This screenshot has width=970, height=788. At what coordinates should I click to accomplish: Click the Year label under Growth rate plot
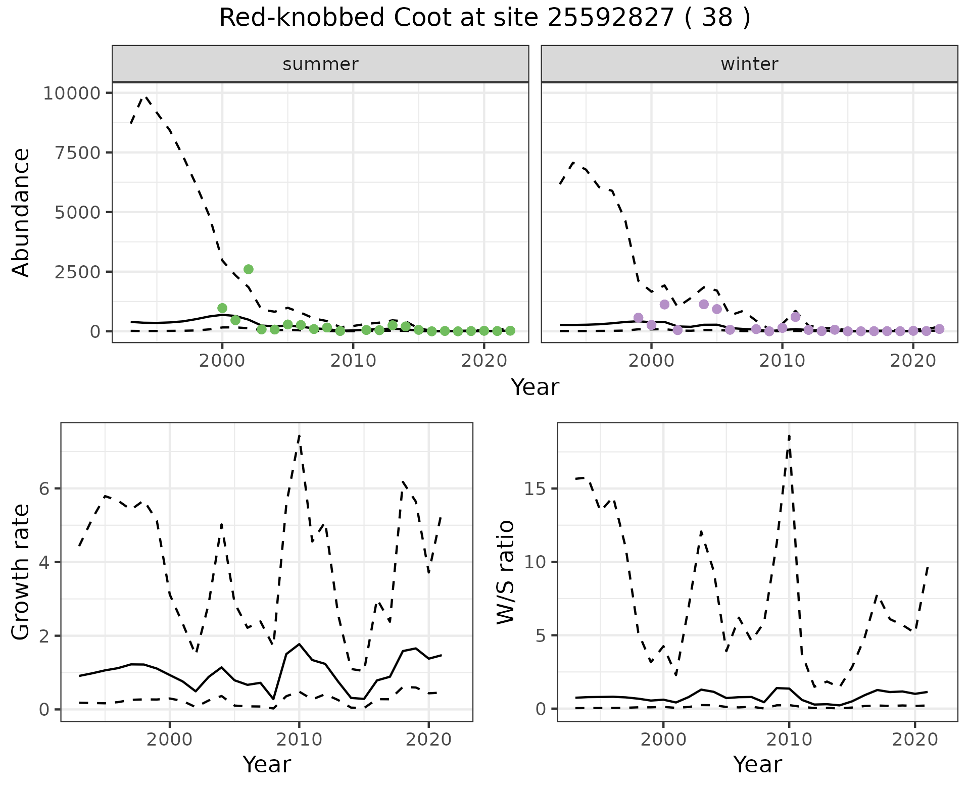click(266, 764)
